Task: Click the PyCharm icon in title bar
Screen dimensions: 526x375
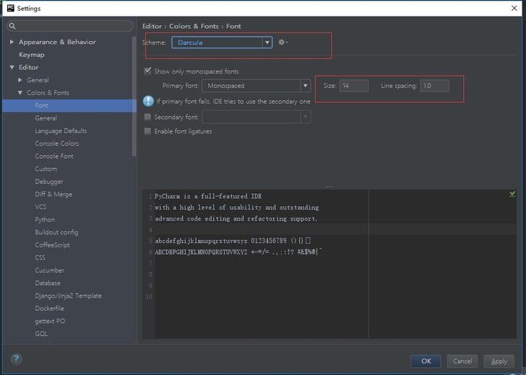Action: click(11, 8)
